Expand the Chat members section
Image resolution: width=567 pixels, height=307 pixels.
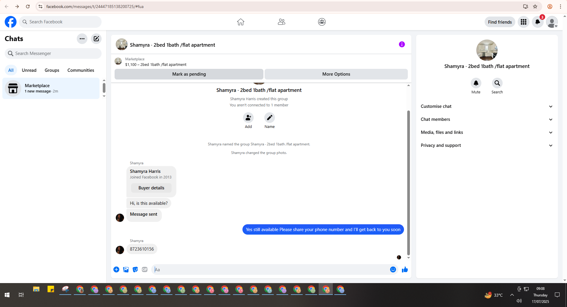pos(487,119)
